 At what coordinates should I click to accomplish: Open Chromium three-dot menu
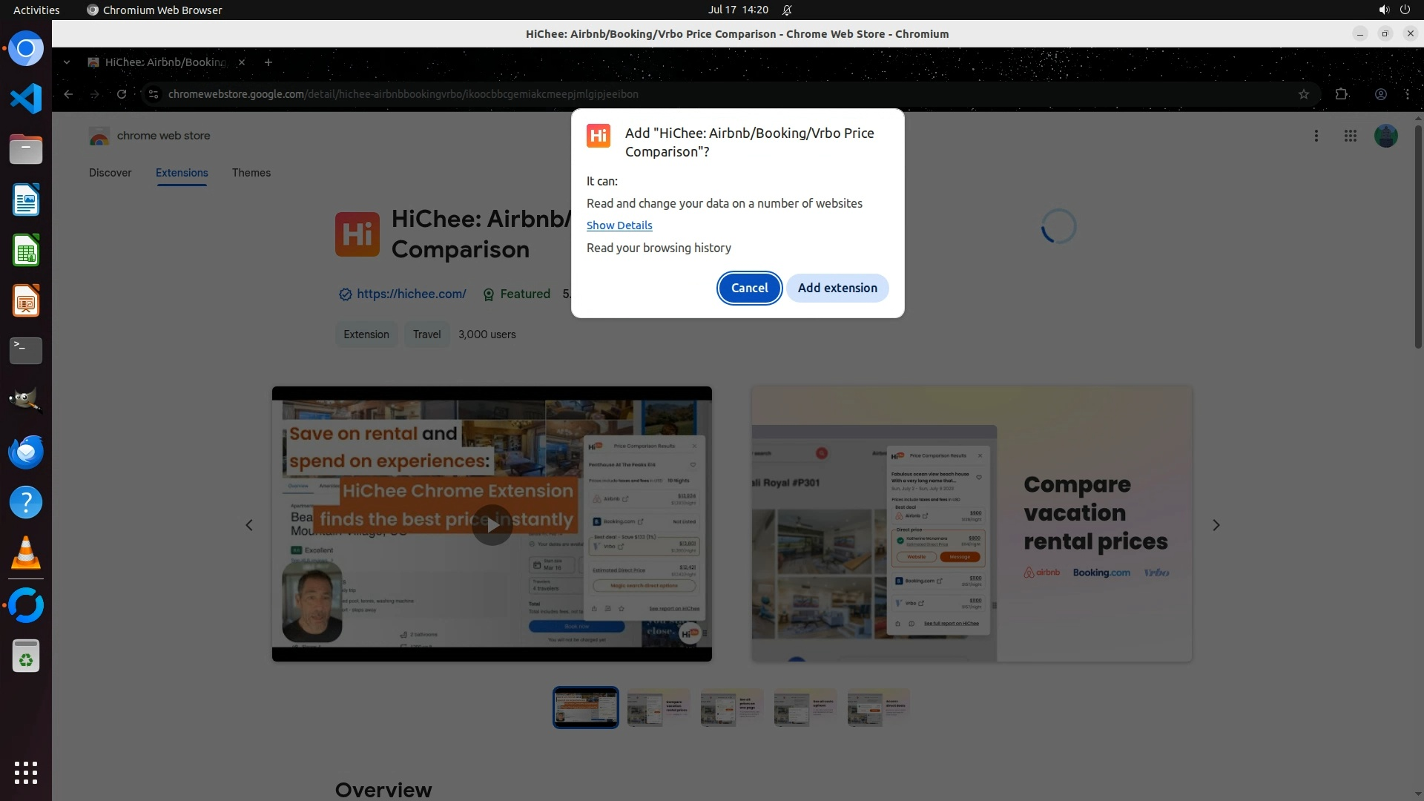[1407, 94]
